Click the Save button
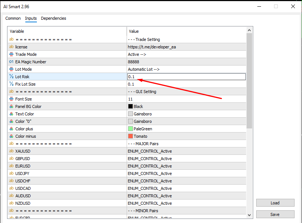 coord(275,214)
